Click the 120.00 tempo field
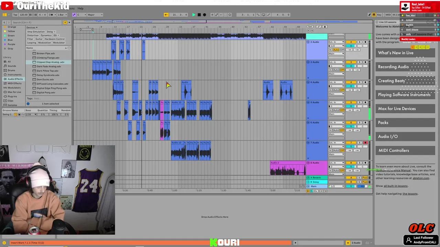 24,15
